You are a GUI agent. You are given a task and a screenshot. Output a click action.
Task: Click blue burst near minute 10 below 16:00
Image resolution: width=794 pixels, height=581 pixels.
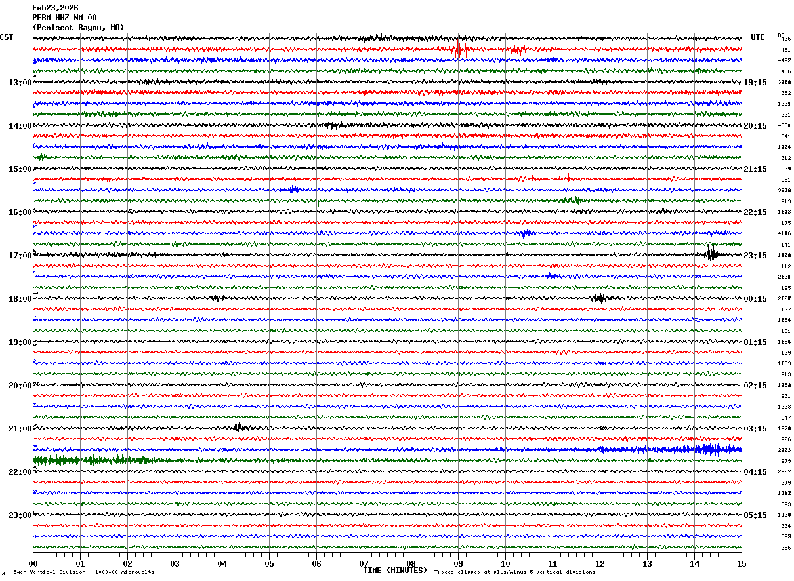pyautogui.click(x=524, y=233)
